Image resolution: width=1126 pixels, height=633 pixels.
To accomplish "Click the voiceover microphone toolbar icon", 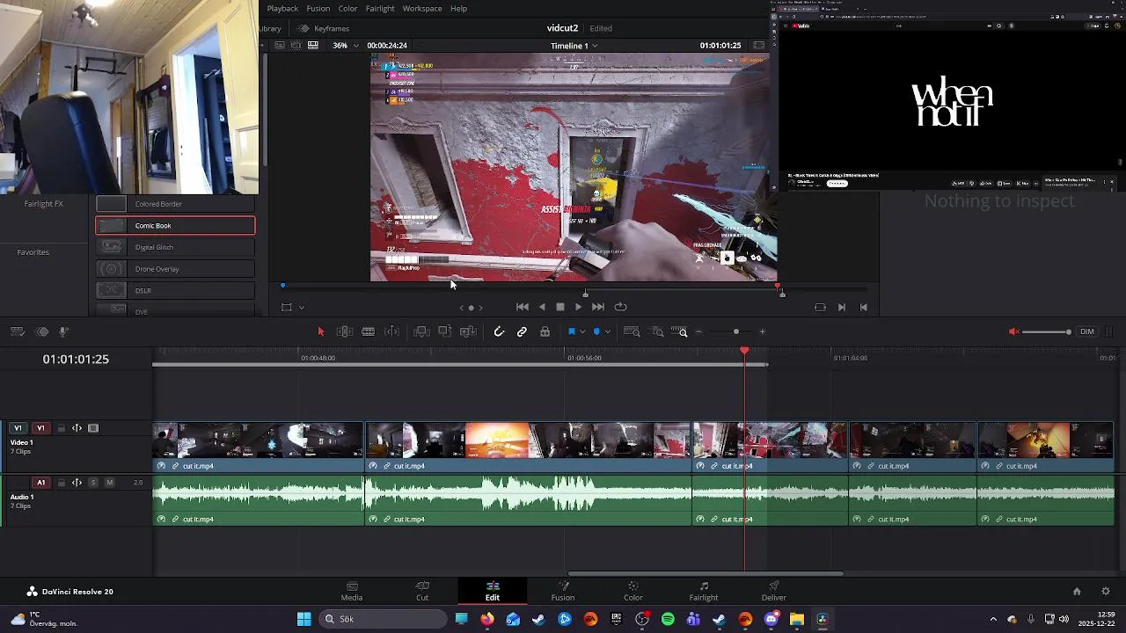I will pos(64,331).
